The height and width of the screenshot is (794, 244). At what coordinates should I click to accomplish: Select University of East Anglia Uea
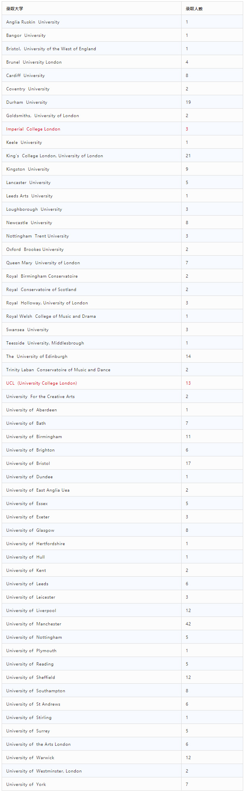[x=38, y=490]
